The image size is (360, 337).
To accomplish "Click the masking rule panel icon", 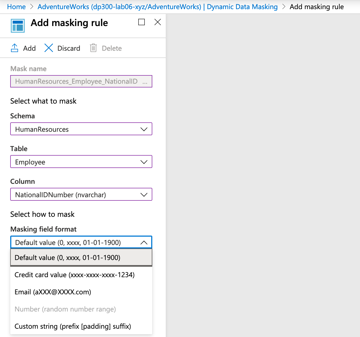I will click(17, 25).
